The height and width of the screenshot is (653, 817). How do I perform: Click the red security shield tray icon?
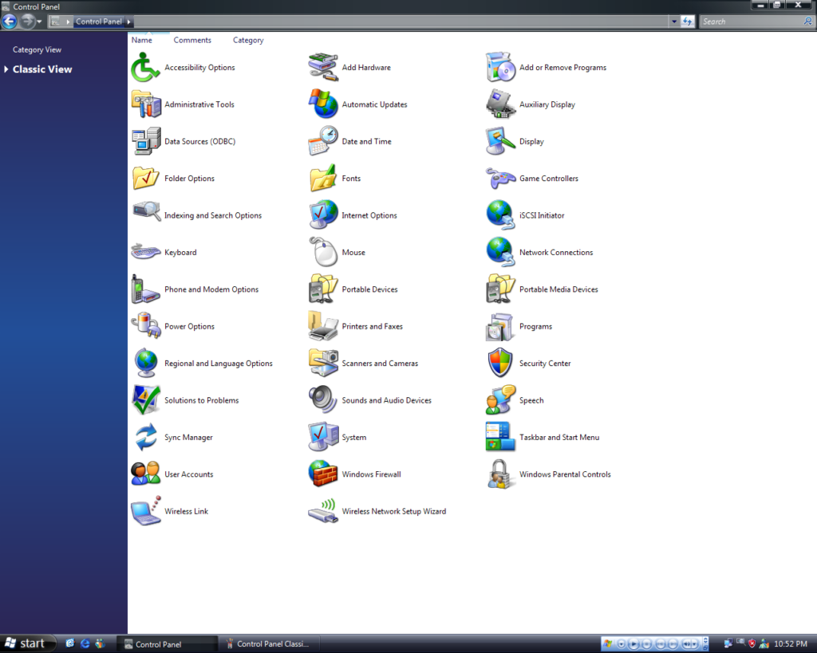pos(752,643)
